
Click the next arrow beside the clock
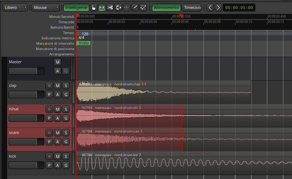pyautogui.click(x=218, y=8)
